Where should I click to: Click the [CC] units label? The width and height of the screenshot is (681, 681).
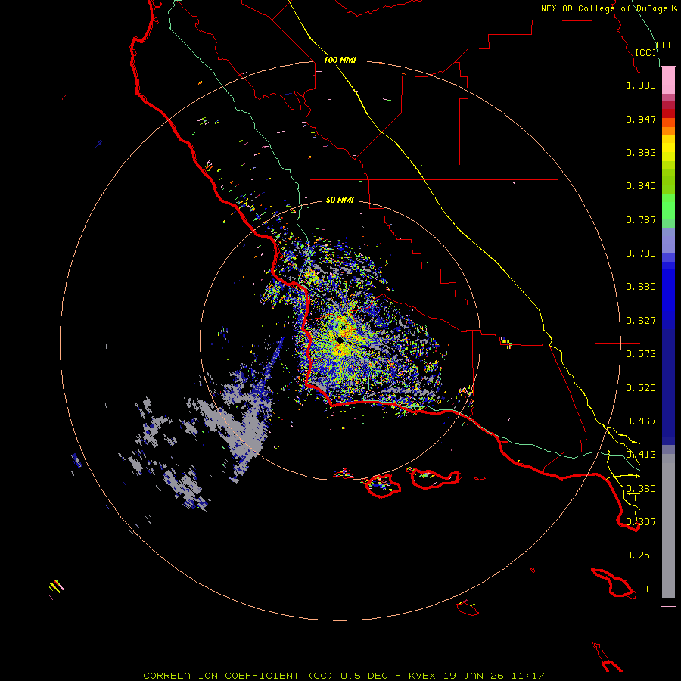tap(646, 52)
